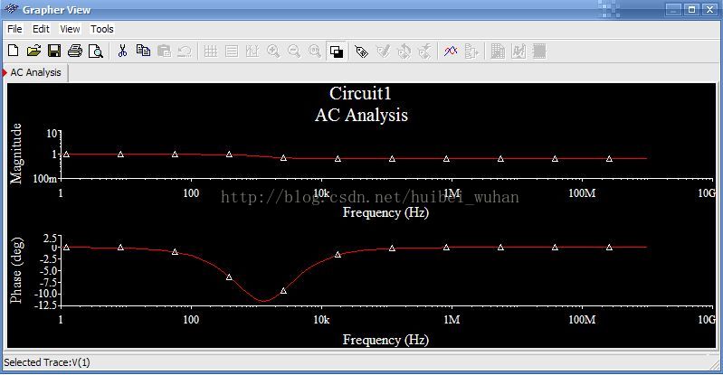
Task: Click the Phase (deg) axis label
Action: pyautogui.click(x=16, y=270)
